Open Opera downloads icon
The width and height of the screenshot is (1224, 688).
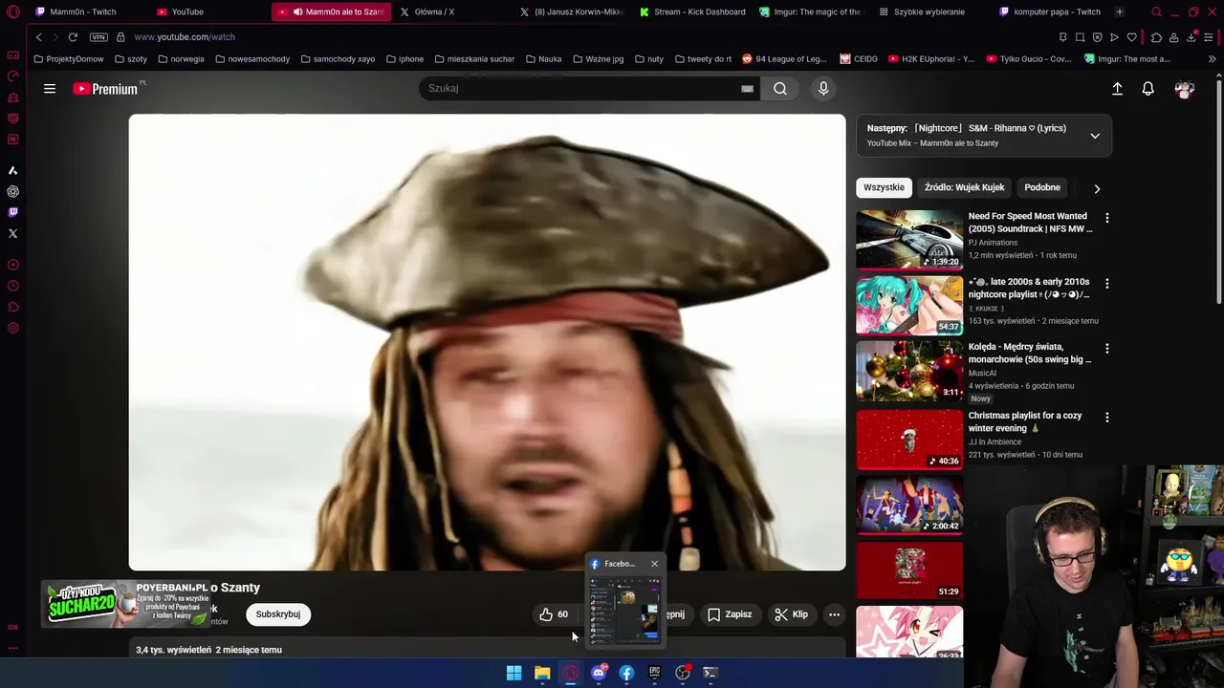pos(1191,37)
